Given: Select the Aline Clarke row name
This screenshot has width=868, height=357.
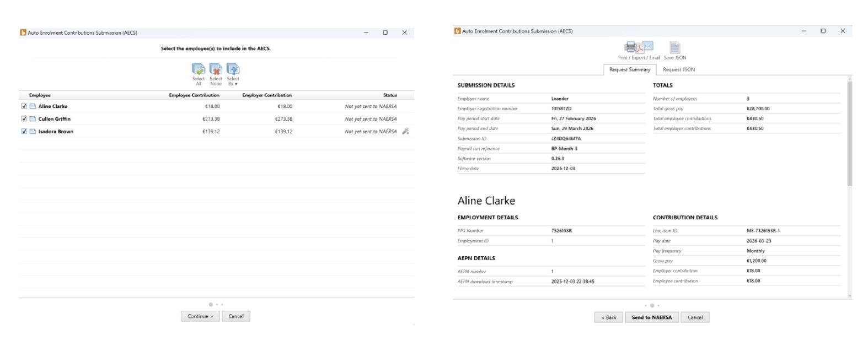Looking at the screenshot, I should (x=53, y=106).
